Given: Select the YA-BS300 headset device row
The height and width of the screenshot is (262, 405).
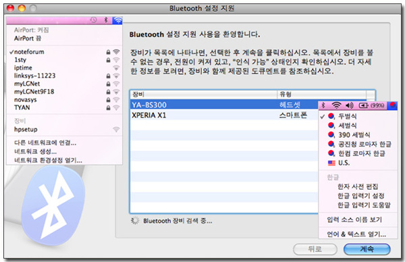Looking at the screenshot, I should pos(224,105).
